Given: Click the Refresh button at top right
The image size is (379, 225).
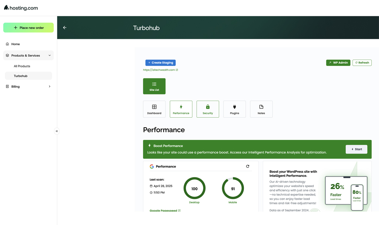Looking at the screenshot, I should point(362,63).
